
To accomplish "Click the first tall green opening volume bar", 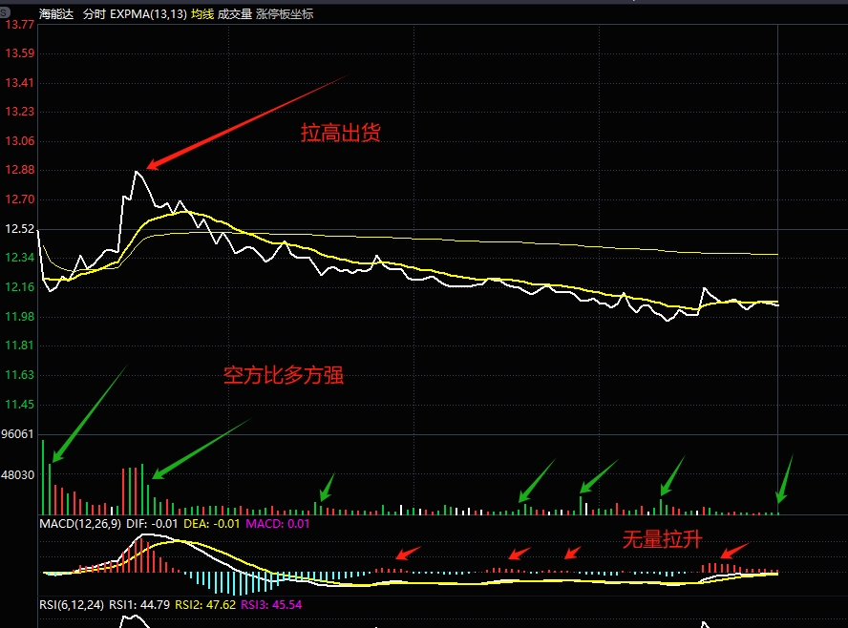I will pyautogui.click(x=43, y=477).
